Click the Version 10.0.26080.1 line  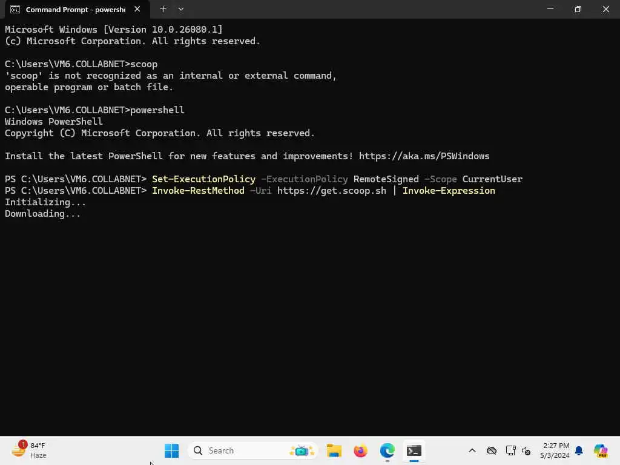[x=113, y=30]
